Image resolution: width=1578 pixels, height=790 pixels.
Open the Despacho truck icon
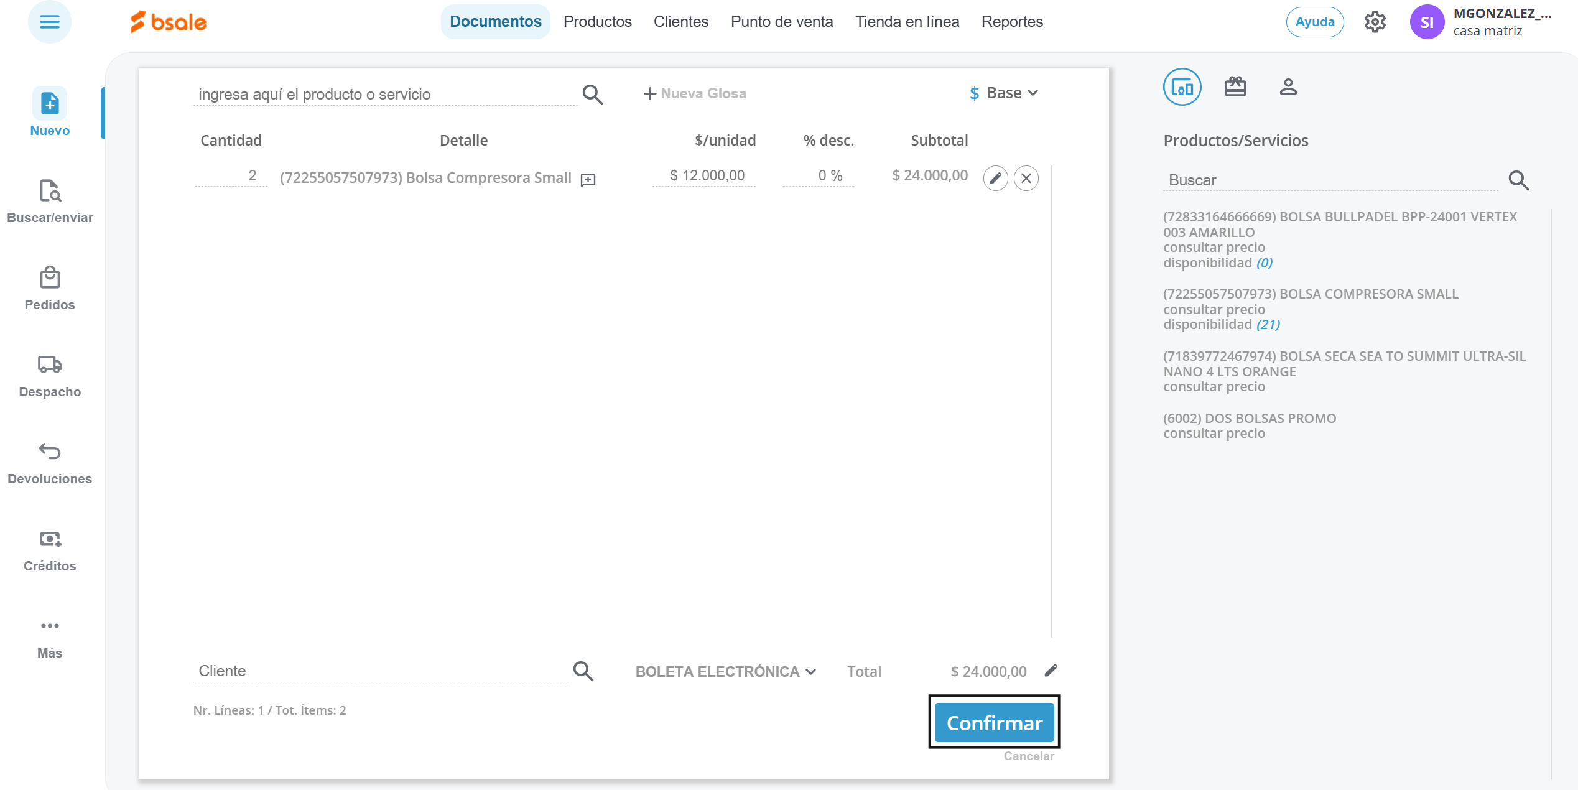[x=50, y=365]
